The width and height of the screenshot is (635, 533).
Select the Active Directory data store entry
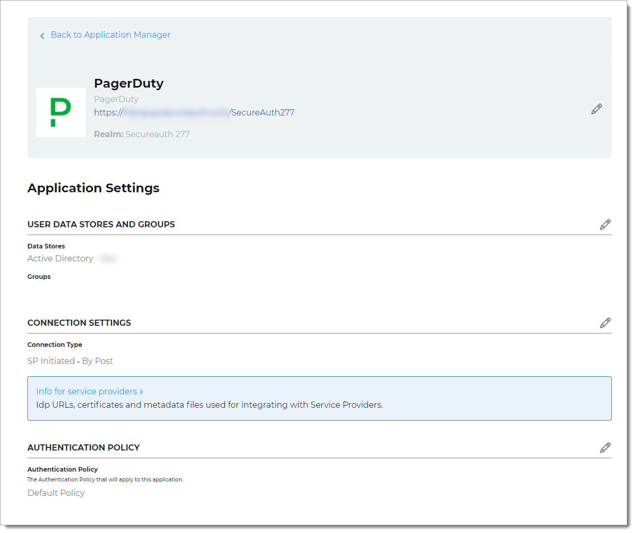[60, 258]
